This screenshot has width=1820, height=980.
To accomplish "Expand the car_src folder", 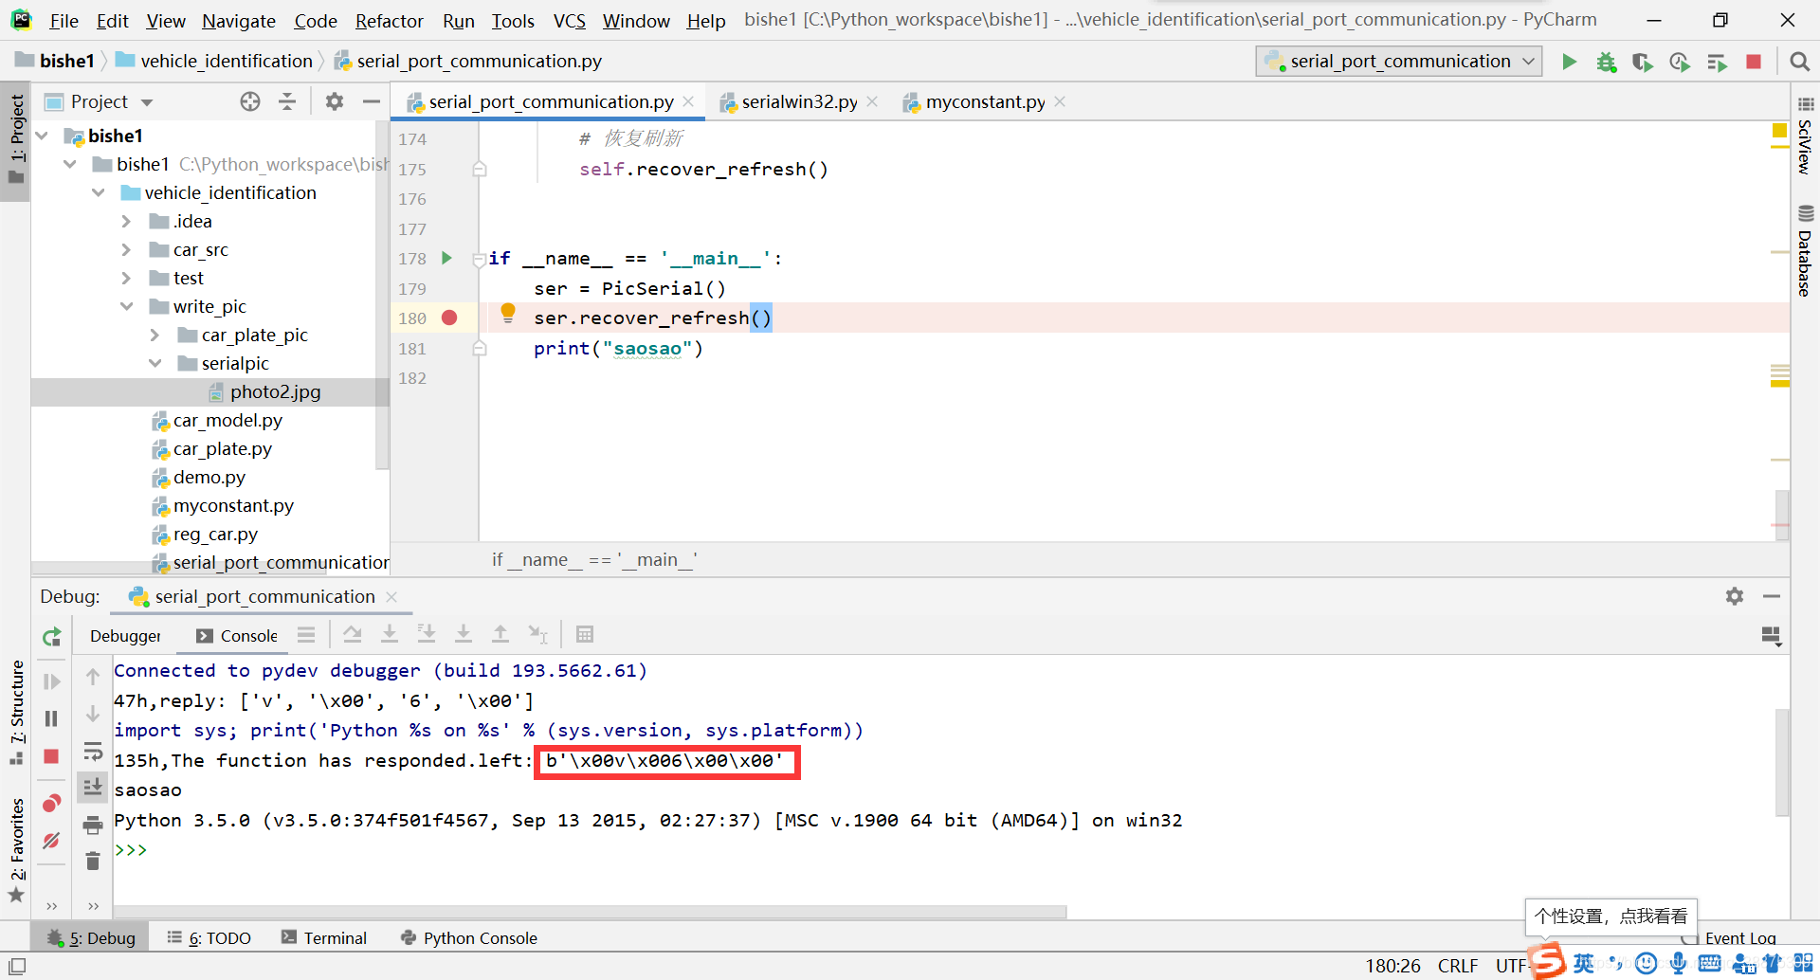I will click(x=126, y=250).
